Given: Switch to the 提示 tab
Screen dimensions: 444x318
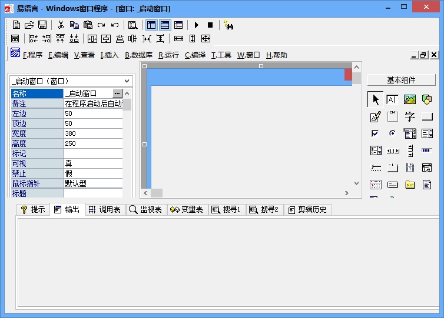Looking at the screenshot, I should tap(33, 209).
